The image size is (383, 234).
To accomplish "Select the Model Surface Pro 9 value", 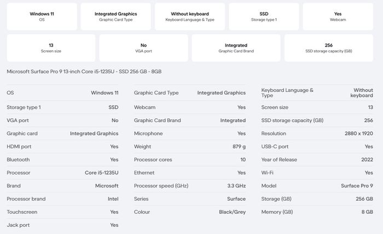I will [x=357, y=186].
